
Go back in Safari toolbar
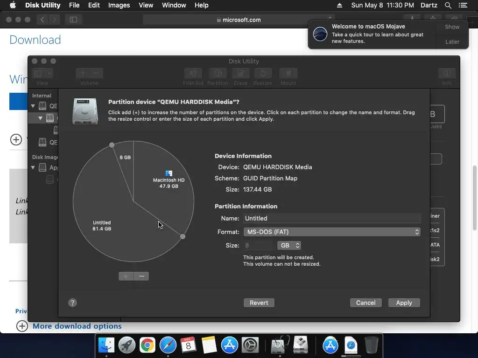point(42,20)
